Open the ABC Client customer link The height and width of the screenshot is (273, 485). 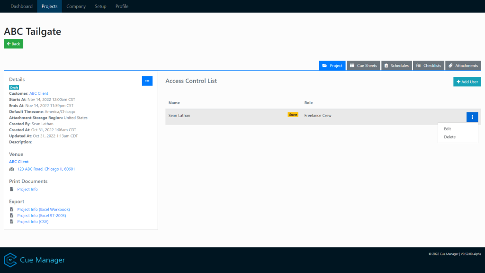click(38, 93)
